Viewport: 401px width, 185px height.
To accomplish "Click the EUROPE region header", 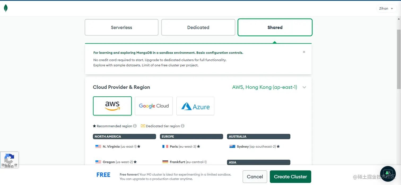I will pos(191,137).
